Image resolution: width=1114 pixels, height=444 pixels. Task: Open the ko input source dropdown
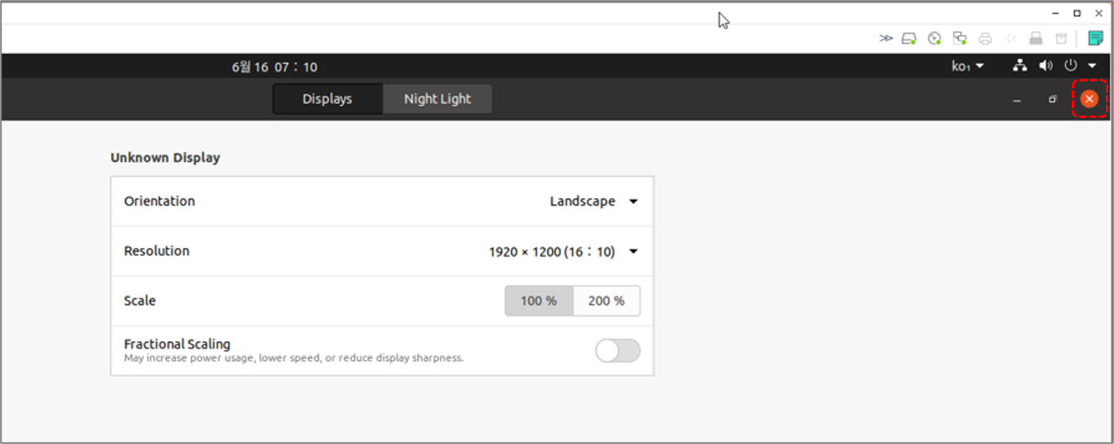tap(967, 66)
